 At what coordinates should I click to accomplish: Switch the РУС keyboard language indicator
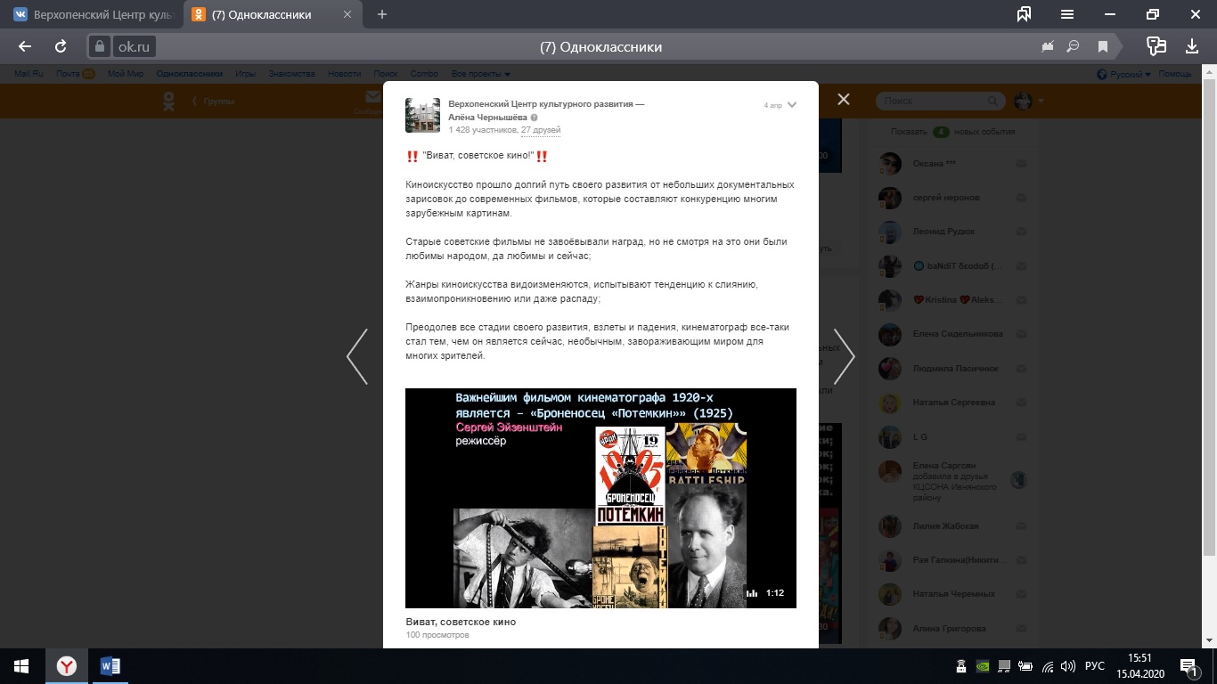click(1094, 666)
